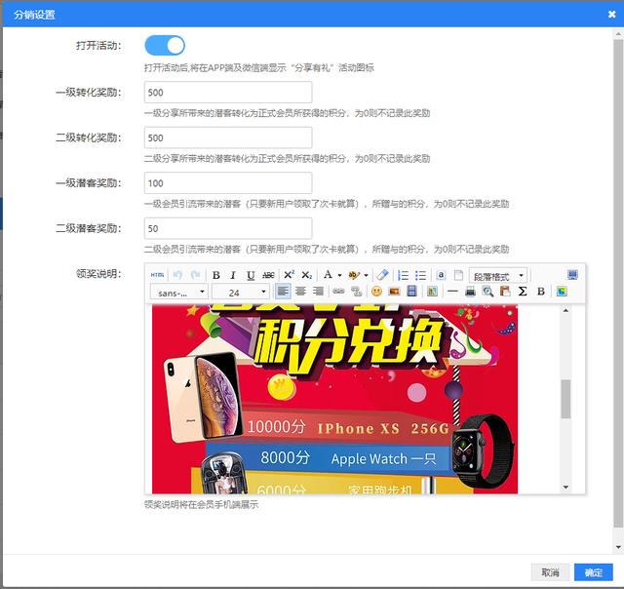
Task: Click the print icon in editor
Action: (470, 292)
